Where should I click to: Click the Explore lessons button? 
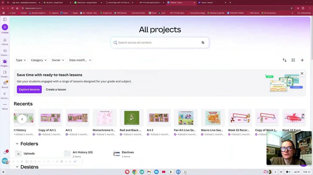pyautogui.click(x=29, y=89)
